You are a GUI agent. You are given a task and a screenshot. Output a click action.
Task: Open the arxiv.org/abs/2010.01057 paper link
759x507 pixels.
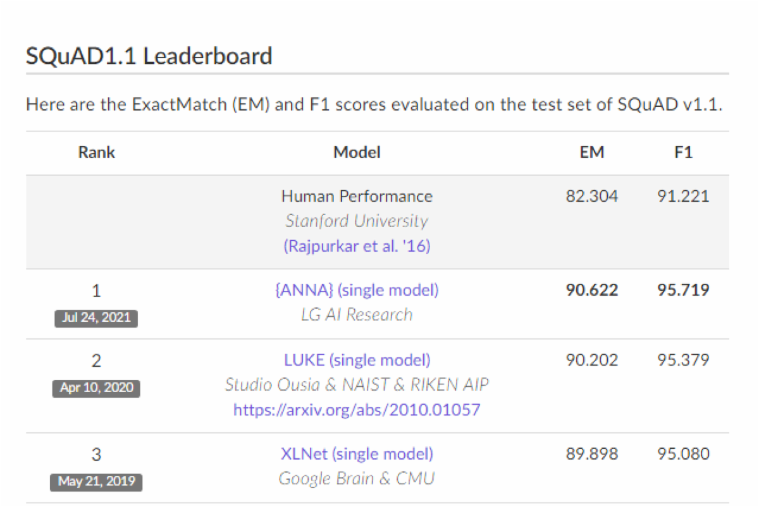[x=357, y=410]
